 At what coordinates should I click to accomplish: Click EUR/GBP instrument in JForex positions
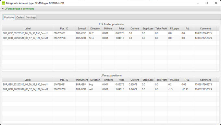coord(81,85)
